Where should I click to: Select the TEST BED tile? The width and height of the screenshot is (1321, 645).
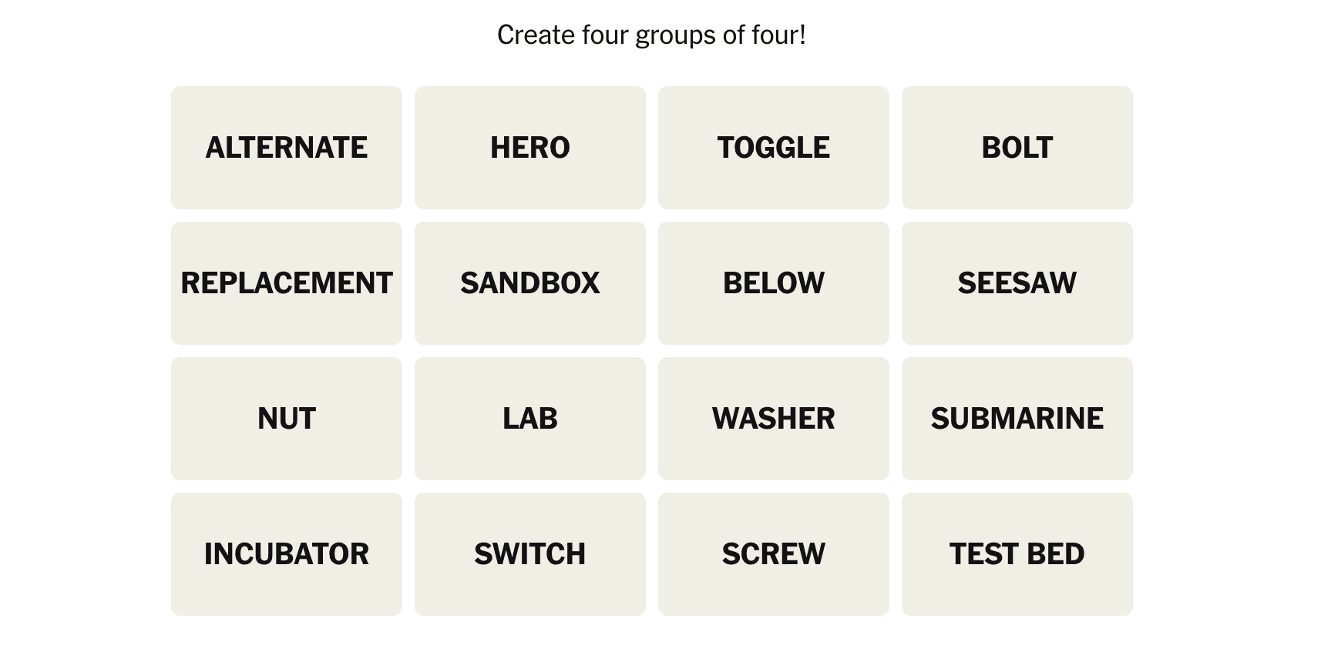tap(1017, 554)
